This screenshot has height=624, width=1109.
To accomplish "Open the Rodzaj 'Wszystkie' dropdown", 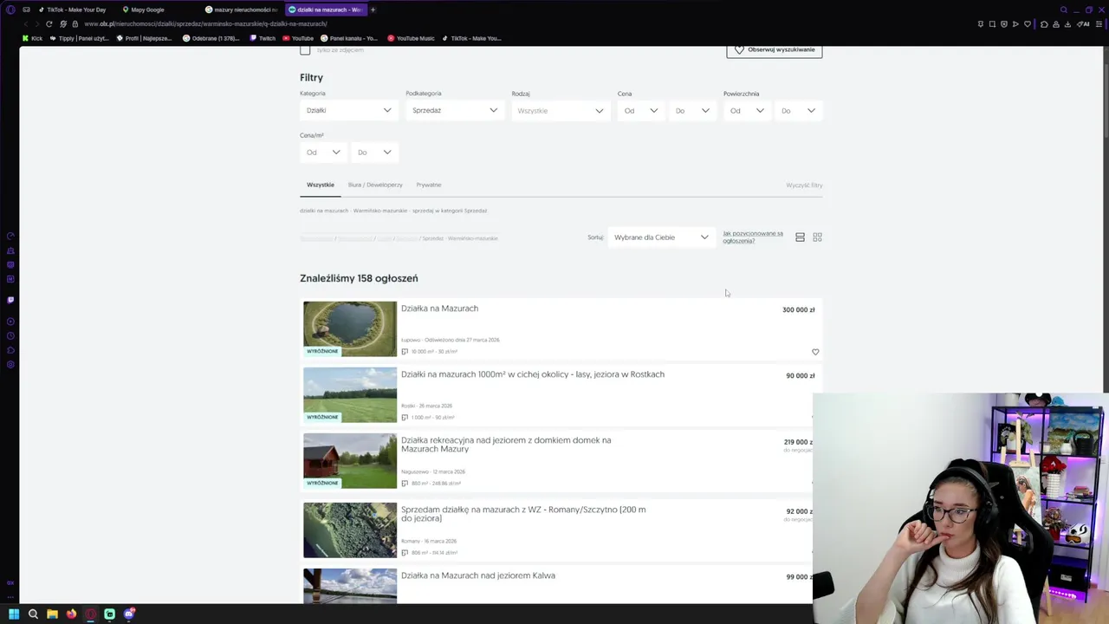I will coord(560,110).
